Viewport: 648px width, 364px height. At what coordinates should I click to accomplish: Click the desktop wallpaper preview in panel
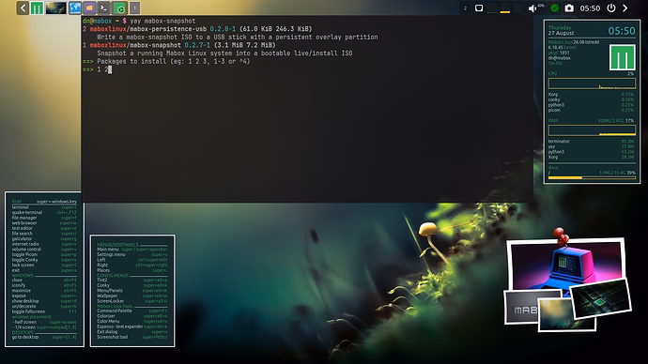(55, 8)
